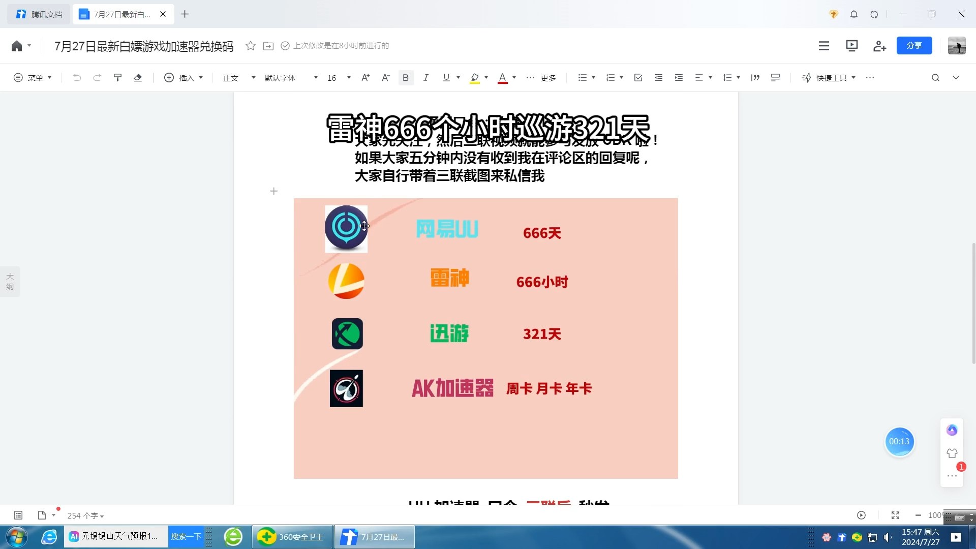Zoom out with minus button
Image resolution: width=976 pixels, height=549 pixels.
918,515
